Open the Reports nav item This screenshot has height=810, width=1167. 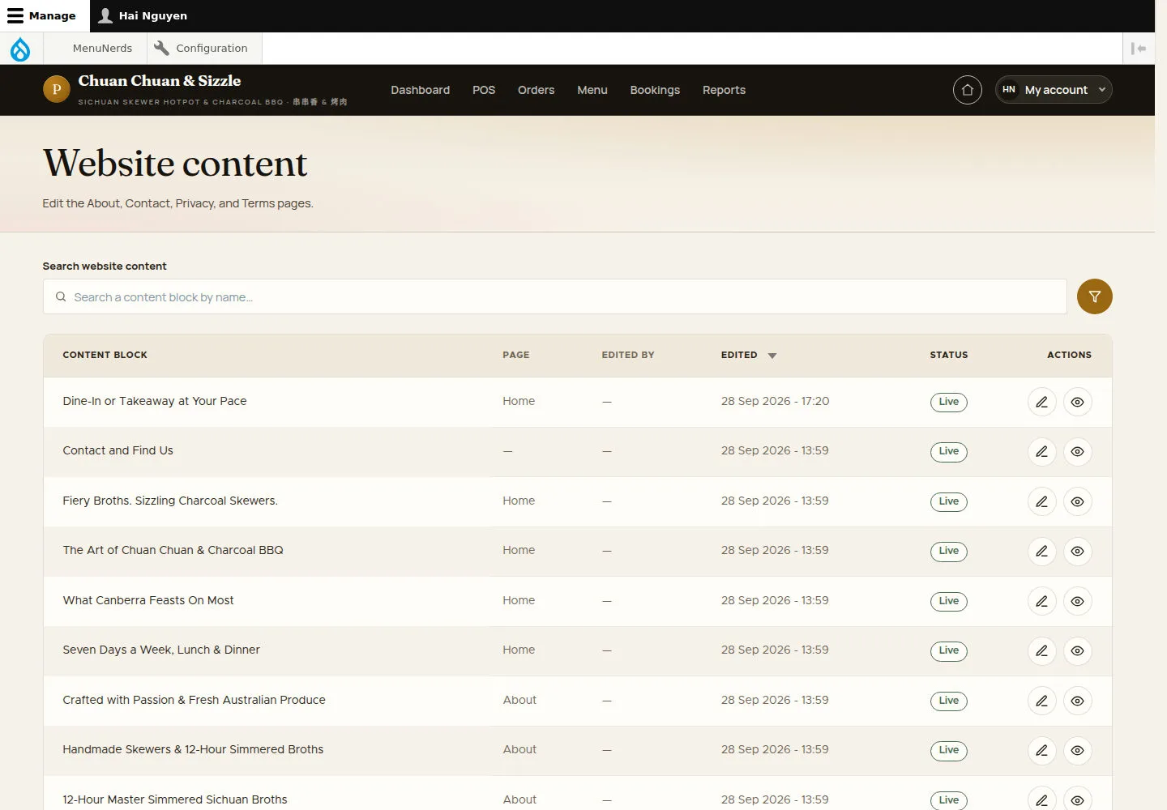point(724,90)
